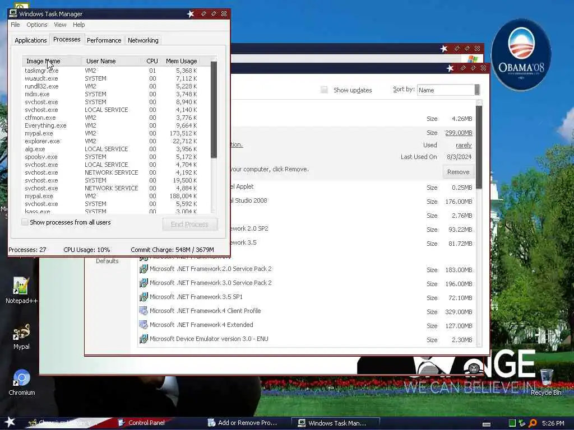
Task: Sort processes by Image Name column
Action: 51,61
